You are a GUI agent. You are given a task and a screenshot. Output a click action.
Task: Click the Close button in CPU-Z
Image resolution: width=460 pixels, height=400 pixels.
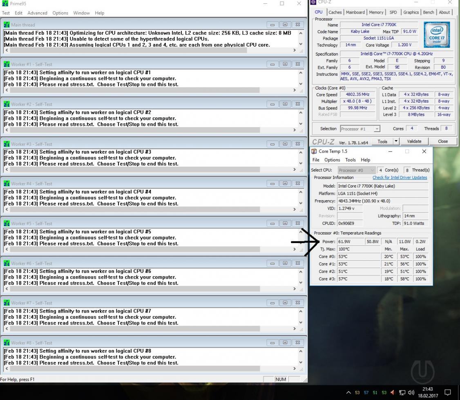[x=443, y=141]
